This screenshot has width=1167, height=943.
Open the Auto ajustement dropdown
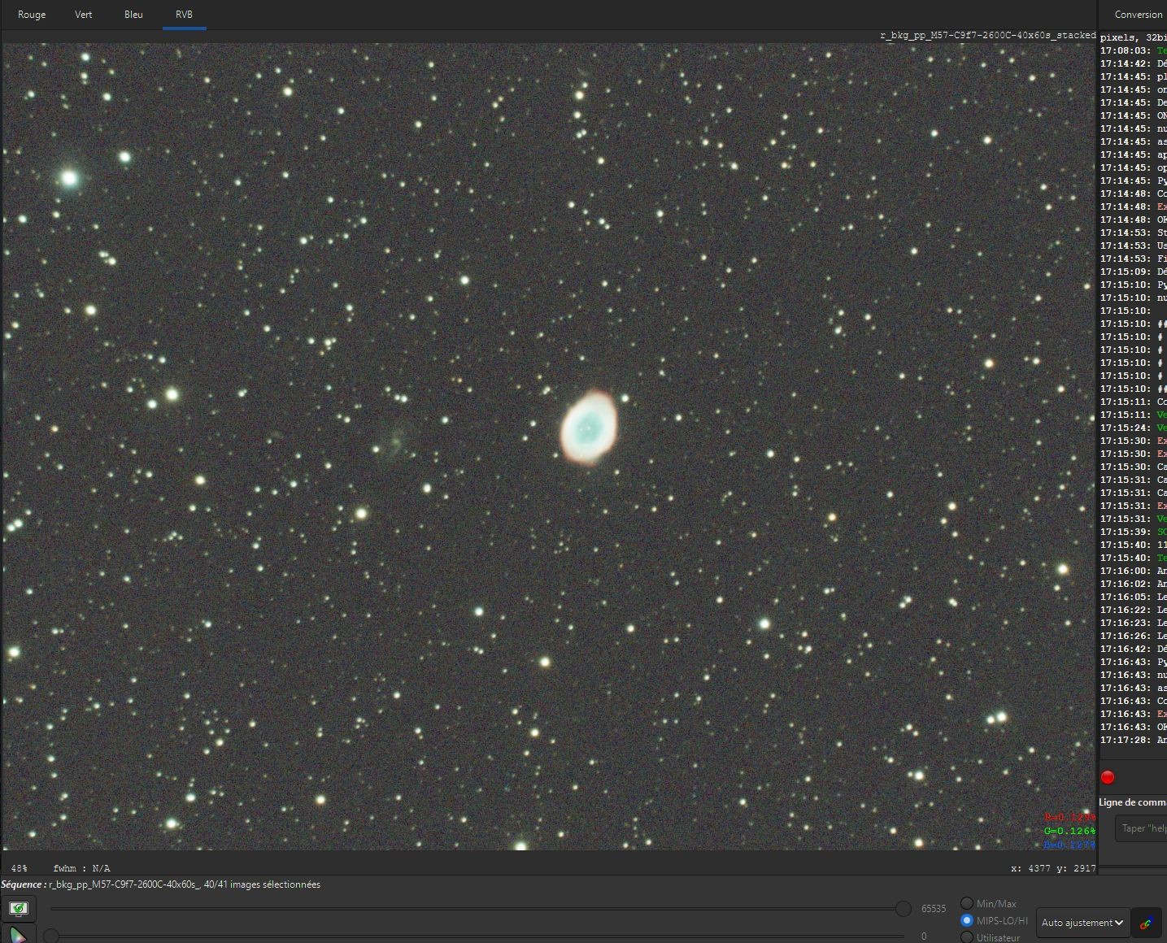(1082, 923)
